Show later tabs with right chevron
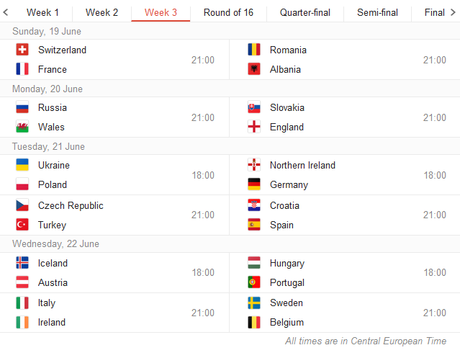The image size is (460, 358). click(x=453, y=12)
